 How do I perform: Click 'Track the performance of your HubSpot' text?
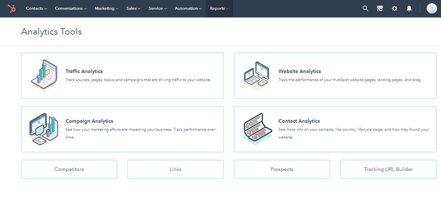[x=350, y=80]
